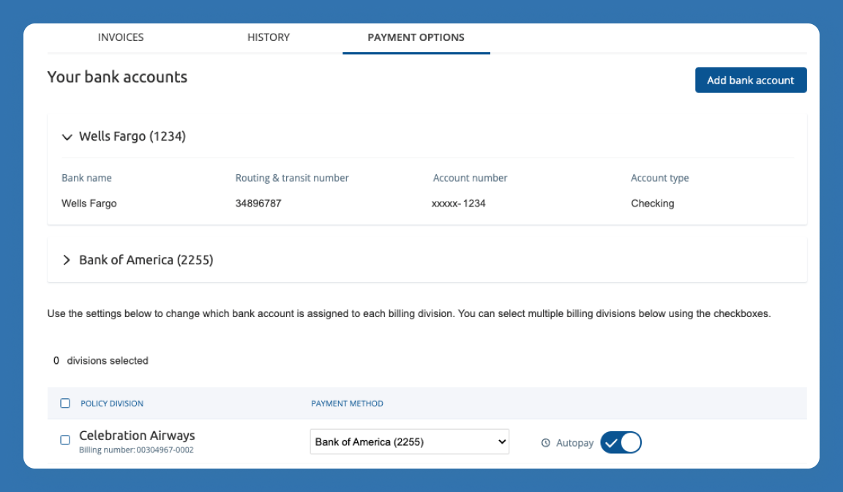Click the Autopay clock icon
This screenshot has width=843, height=492.
click(545, 441)
